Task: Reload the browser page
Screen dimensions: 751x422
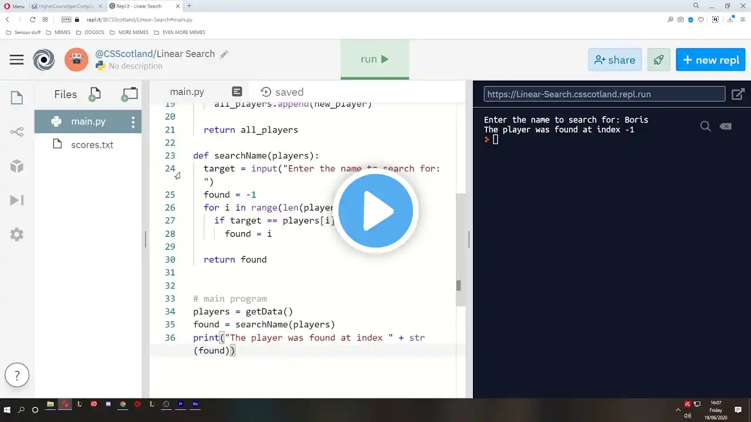Action: point(33,19)
